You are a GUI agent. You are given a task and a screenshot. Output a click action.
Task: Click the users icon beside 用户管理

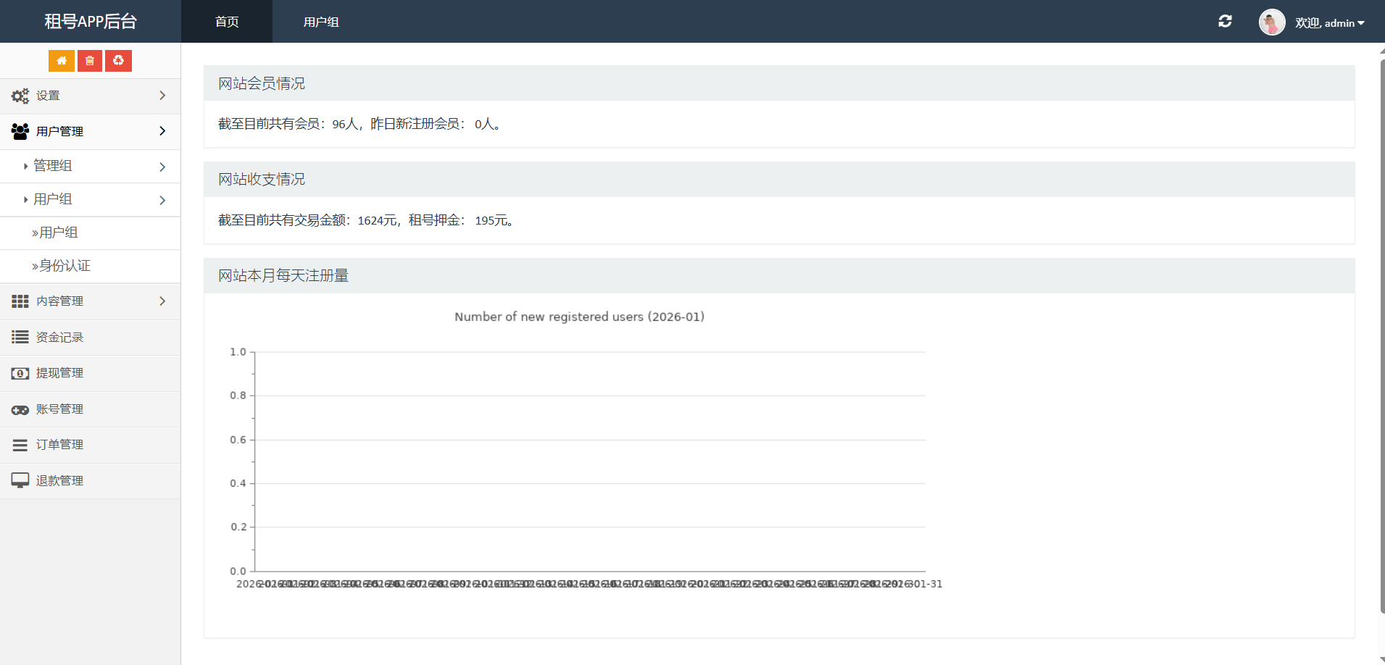[x=20, y=131]
